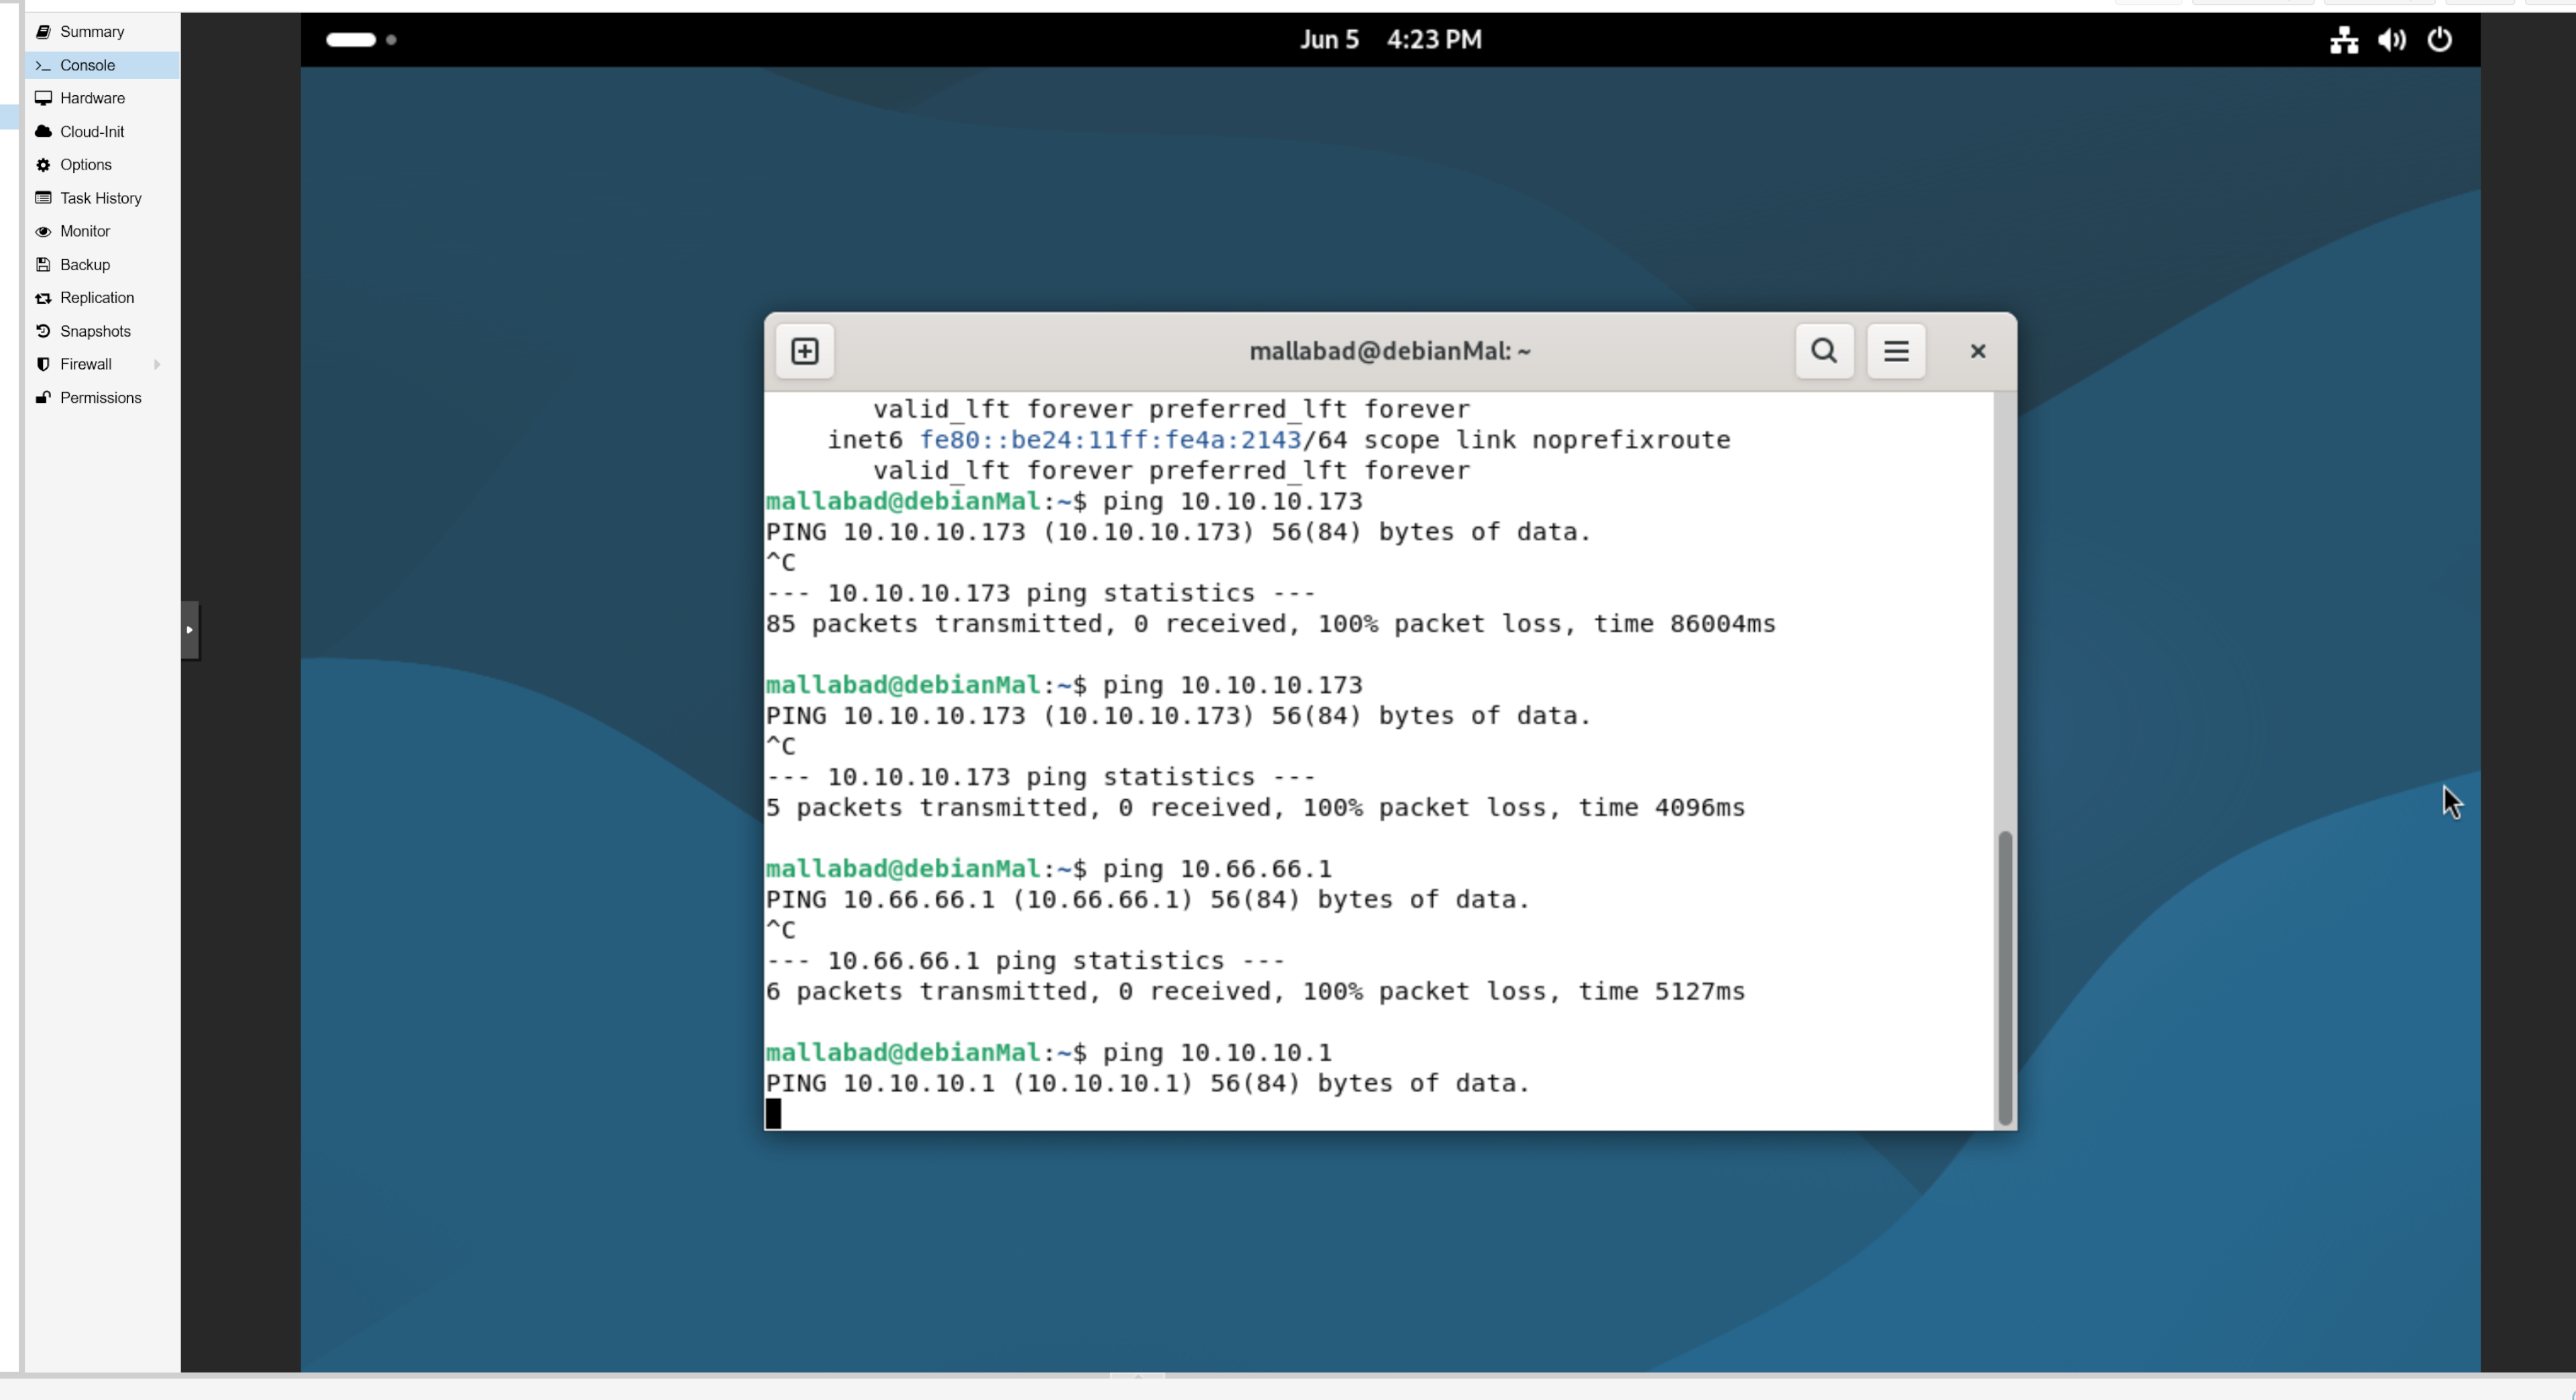
Task: Click the power menu icon
Action: click(x=2440, y=40)
